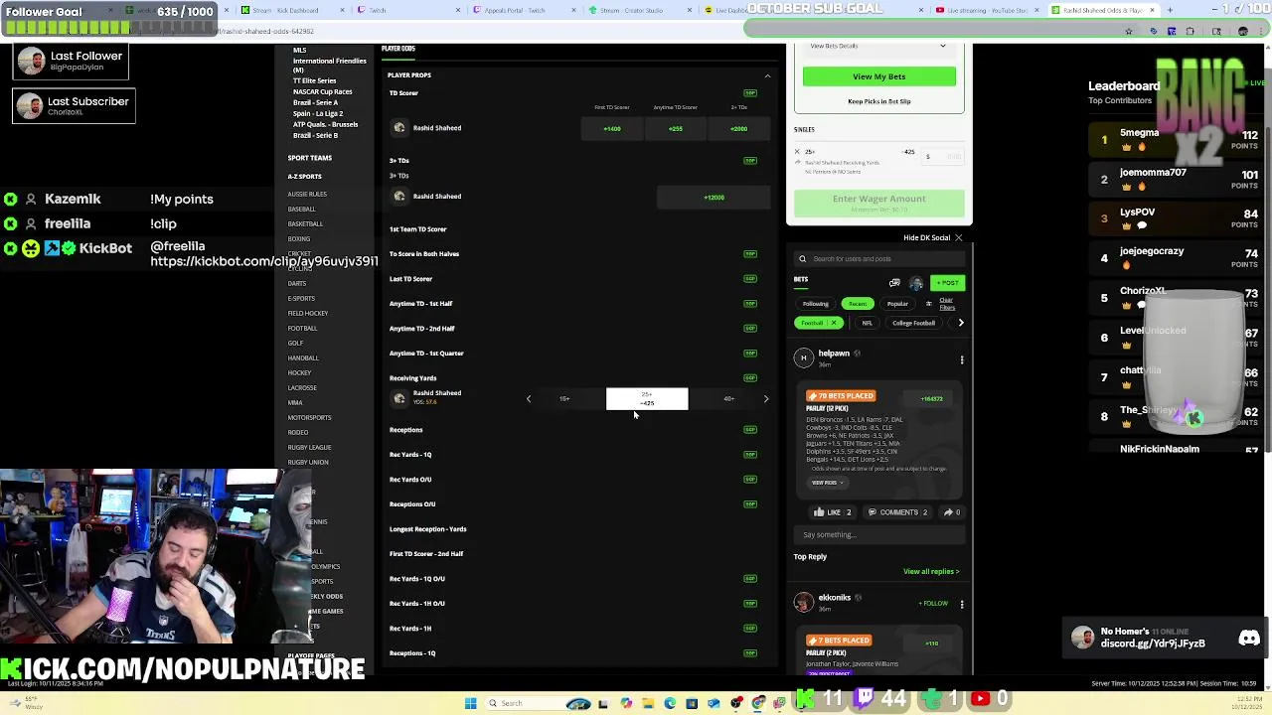Open Baseball in A-Z Sports list
This screenshot has height=715, width=1272.
302,210
